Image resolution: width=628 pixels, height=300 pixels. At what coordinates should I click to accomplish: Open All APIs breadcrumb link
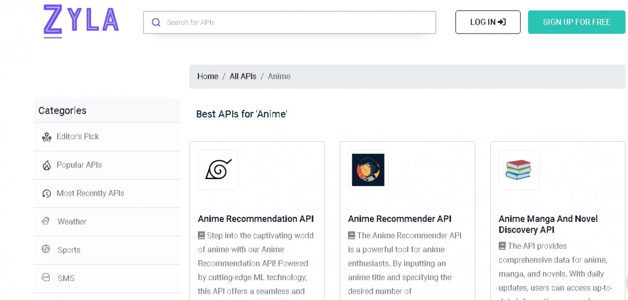pyautogui.click(x=243, y=76)
